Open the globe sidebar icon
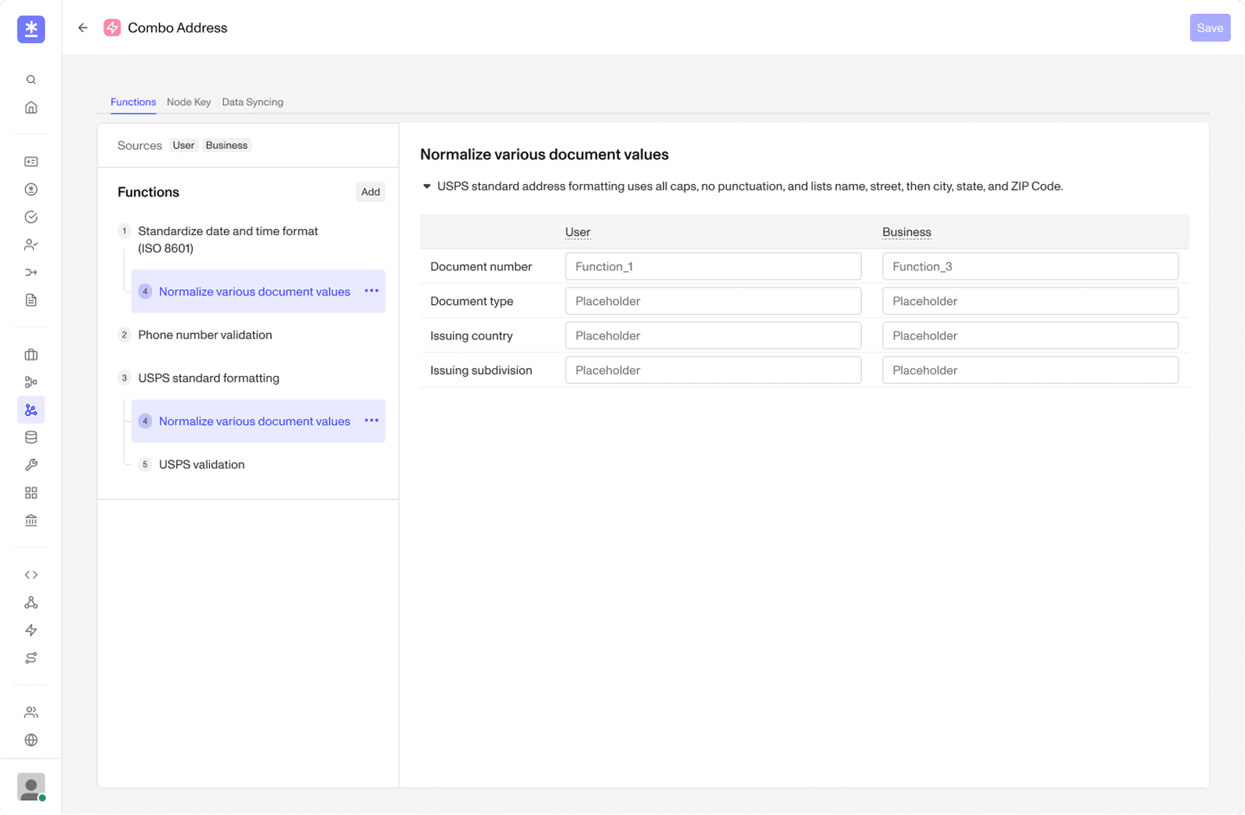This screenshot has width=1245, height=815. coord(31,740)
